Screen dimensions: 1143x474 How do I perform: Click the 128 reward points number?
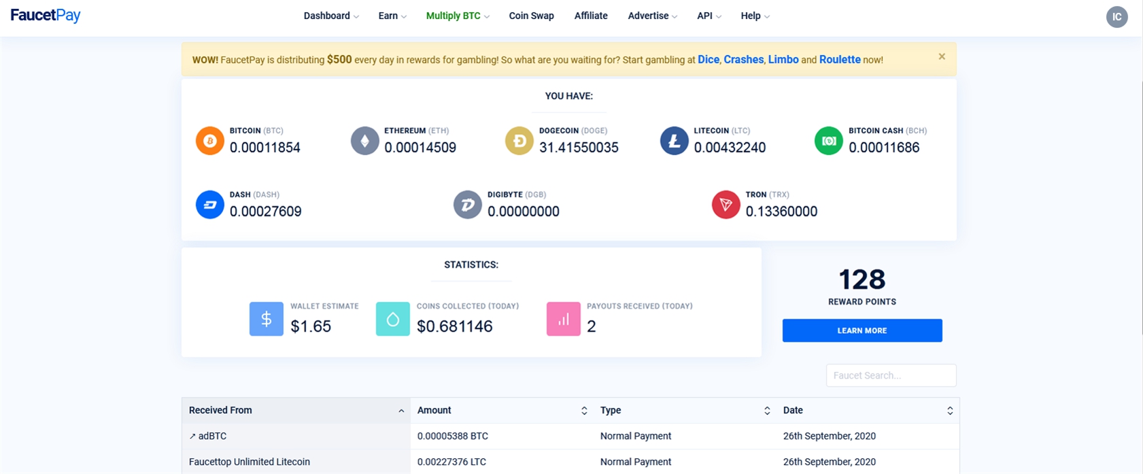(862, 280)
